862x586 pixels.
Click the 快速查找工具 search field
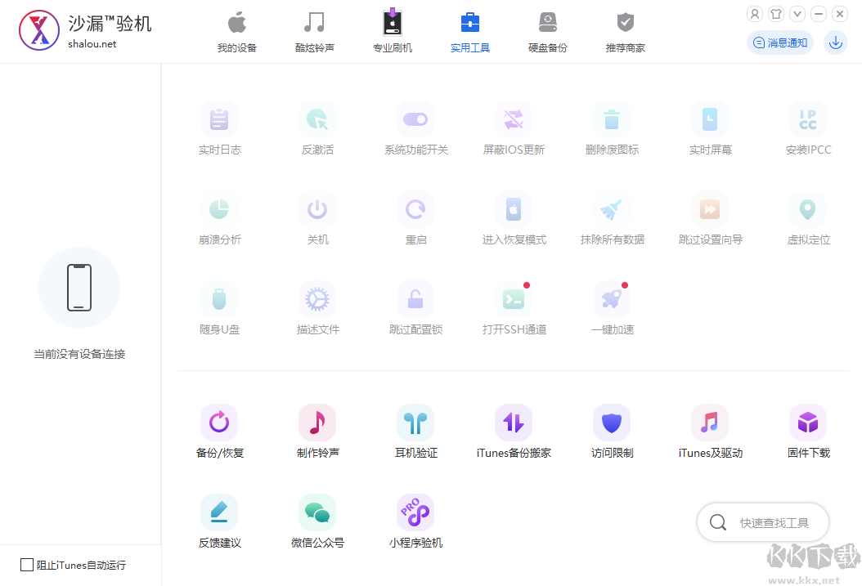tap(763, 522)
